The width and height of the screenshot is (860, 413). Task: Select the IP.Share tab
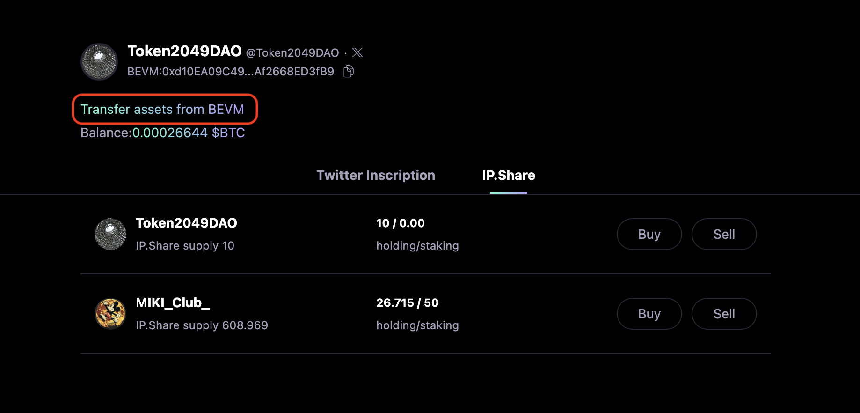(509, 175)
